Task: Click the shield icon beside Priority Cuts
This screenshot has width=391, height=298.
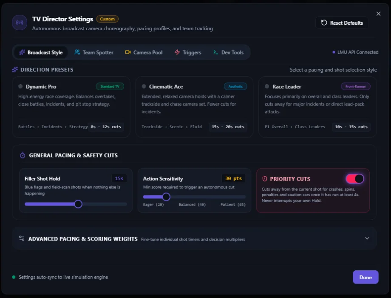Action: 265,179
